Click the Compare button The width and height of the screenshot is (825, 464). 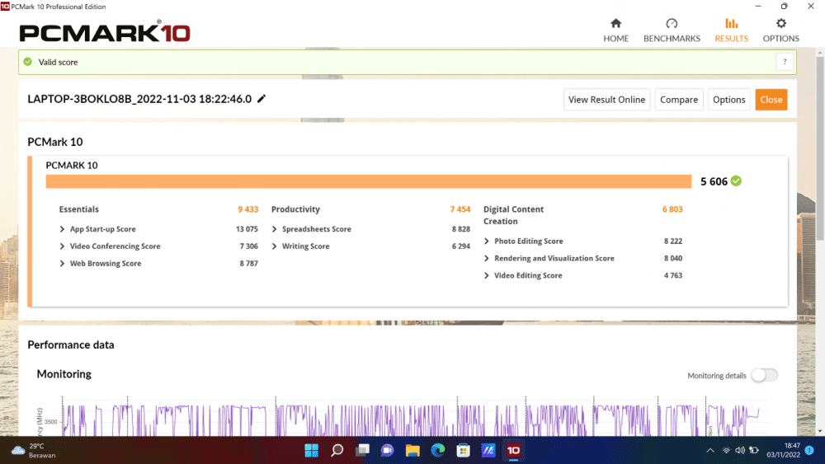coord(679,100)
